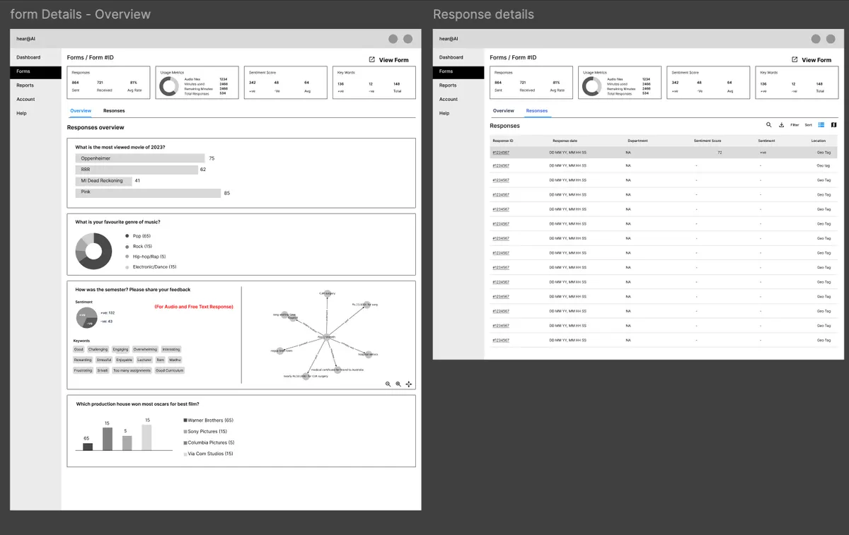Click external-link icon beside View Form in Response details

(795, 60)
